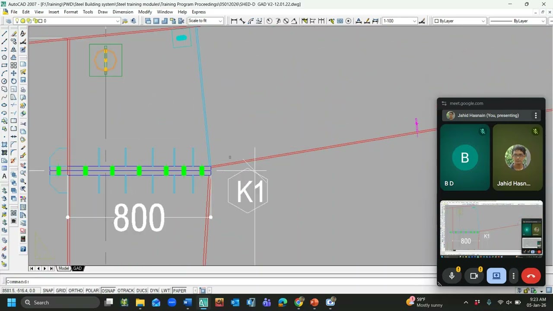Screen dimensions: 553x311
Task: Open AutoCAD help question mark icon
Action: point(23,249)
